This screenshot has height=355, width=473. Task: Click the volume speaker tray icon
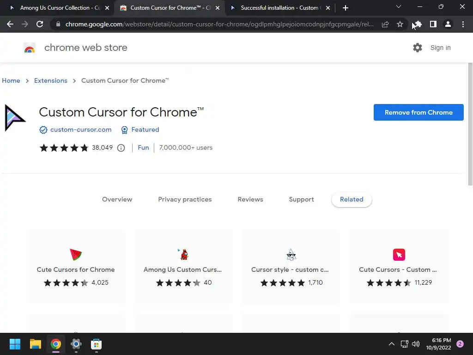(416, 344)
